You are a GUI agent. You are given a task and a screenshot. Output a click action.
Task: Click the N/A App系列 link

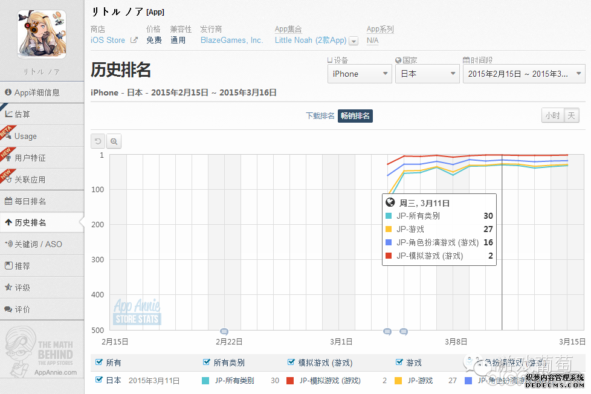pos(372,40)
